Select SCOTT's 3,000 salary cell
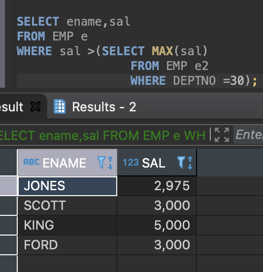Viewport: 263px width, 272px height. coord(157,205)
